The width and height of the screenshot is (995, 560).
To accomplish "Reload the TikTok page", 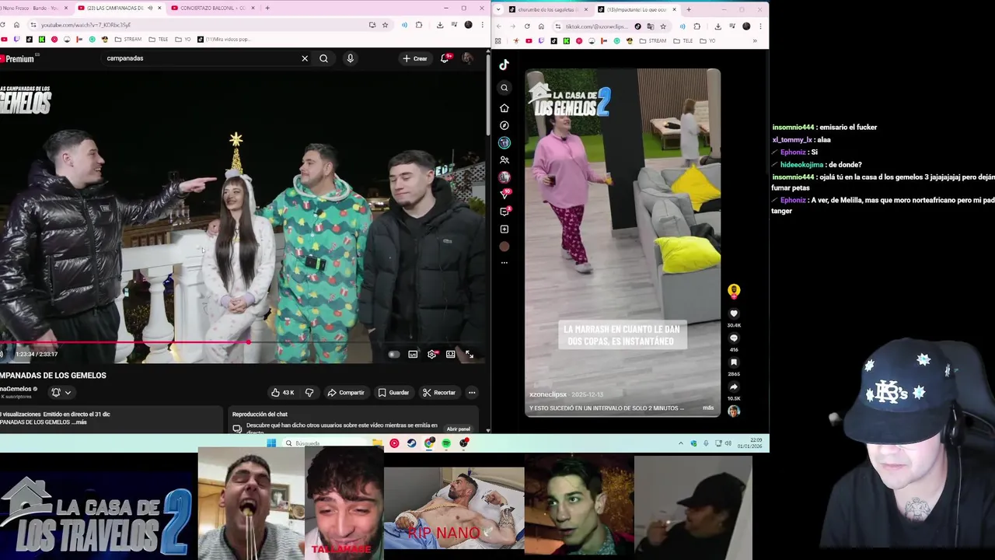I will tap(527, 26).
